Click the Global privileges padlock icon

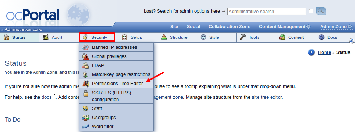coord(85,56)
